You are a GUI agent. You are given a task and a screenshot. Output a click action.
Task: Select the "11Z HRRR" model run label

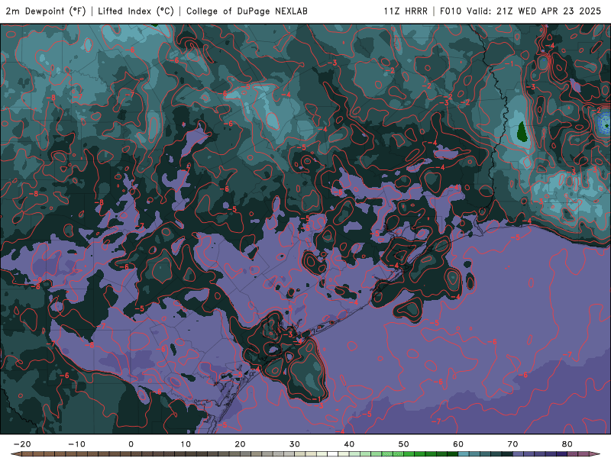pyautogui.click(x=406, y=11)
